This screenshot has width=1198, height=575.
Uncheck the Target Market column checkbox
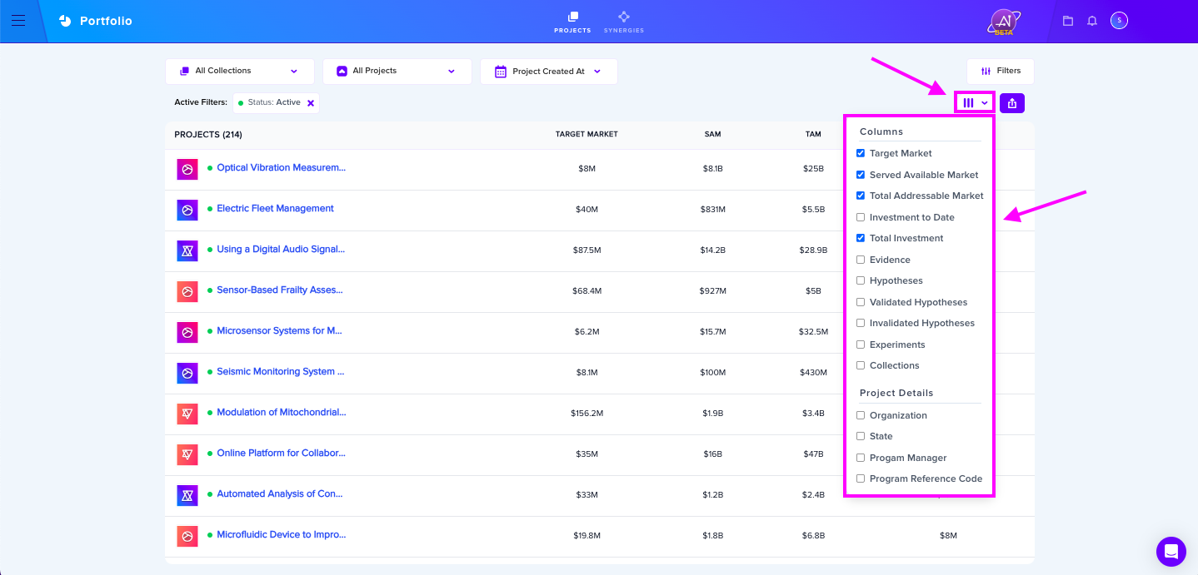861,153
